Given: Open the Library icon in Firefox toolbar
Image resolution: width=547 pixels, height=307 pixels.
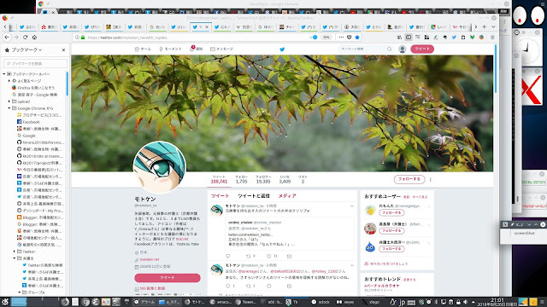Looking at the screenshot, I should (x=400, y=38).
